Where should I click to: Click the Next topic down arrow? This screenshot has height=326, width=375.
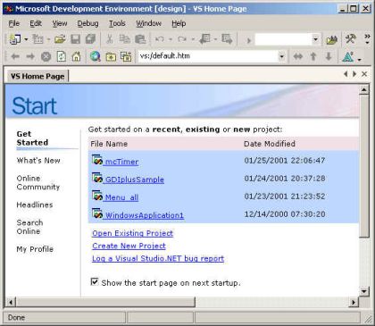pos(329,56)
